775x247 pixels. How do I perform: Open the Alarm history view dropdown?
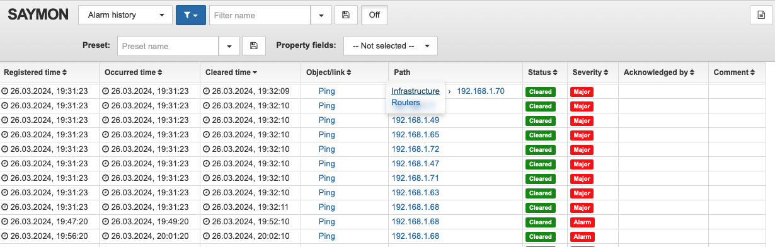tap(125, 14)
